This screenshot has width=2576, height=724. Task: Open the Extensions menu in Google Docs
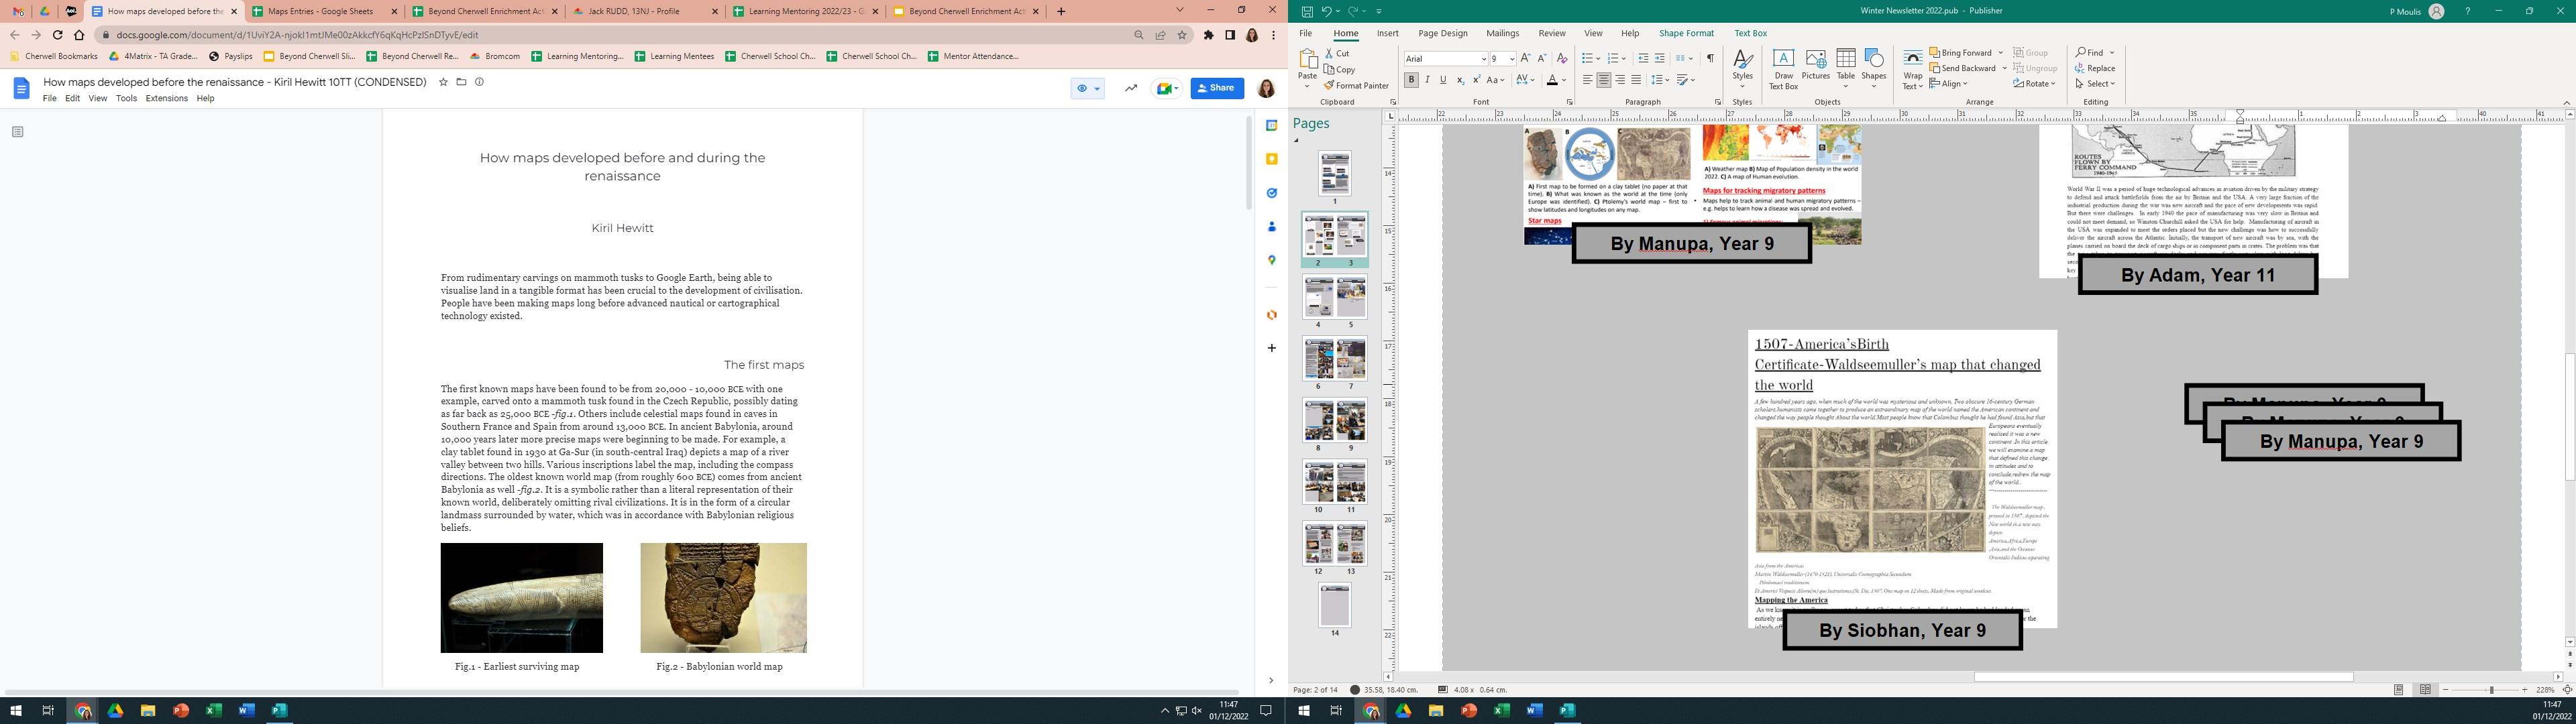point(166,98)
